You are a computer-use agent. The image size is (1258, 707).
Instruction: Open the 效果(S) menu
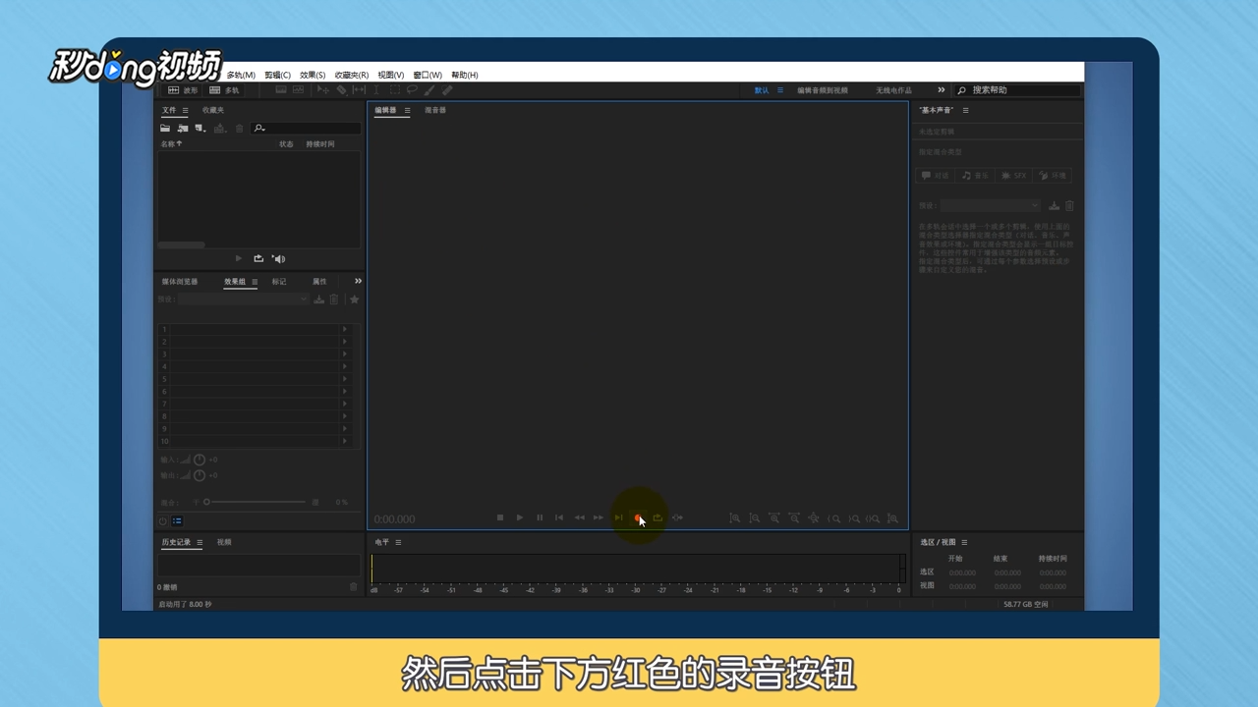click(313, 75)
